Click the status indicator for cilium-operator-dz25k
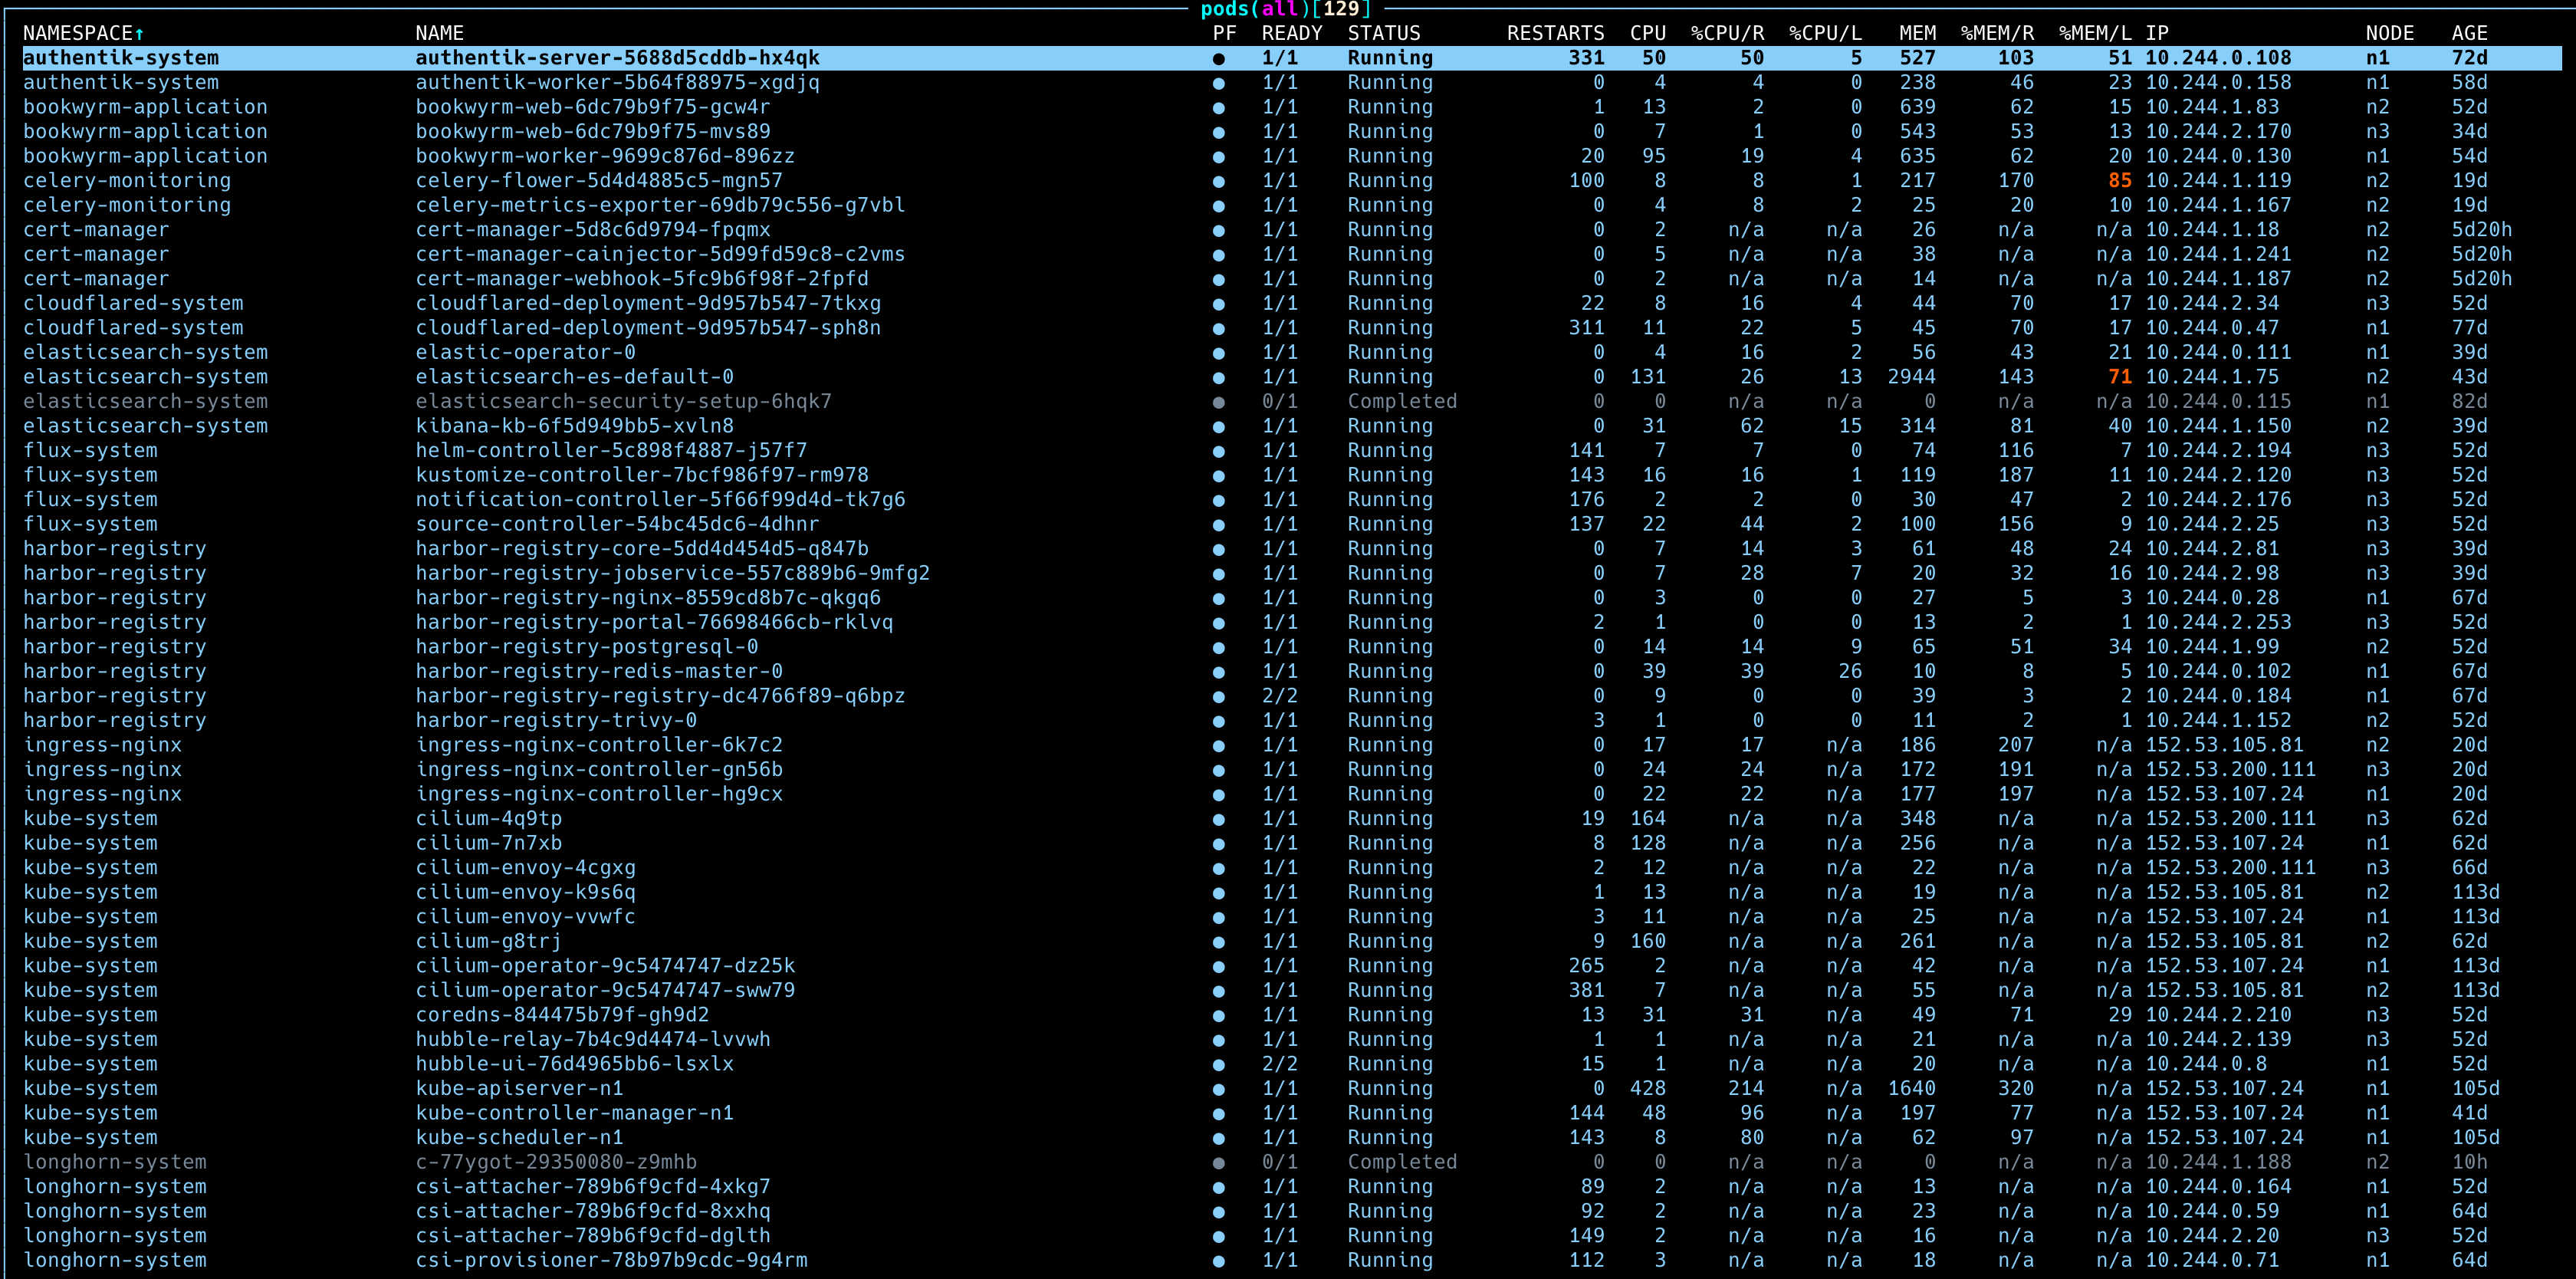Screen dimensions: 2576x1279 [1219, 966]
